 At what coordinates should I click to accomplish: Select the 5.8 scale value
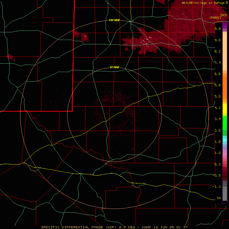(x=218, y=85)
